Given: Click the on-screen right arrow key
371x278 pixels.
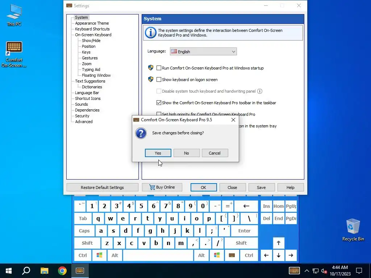Looking at the screenshot, I should click(291, 255).
